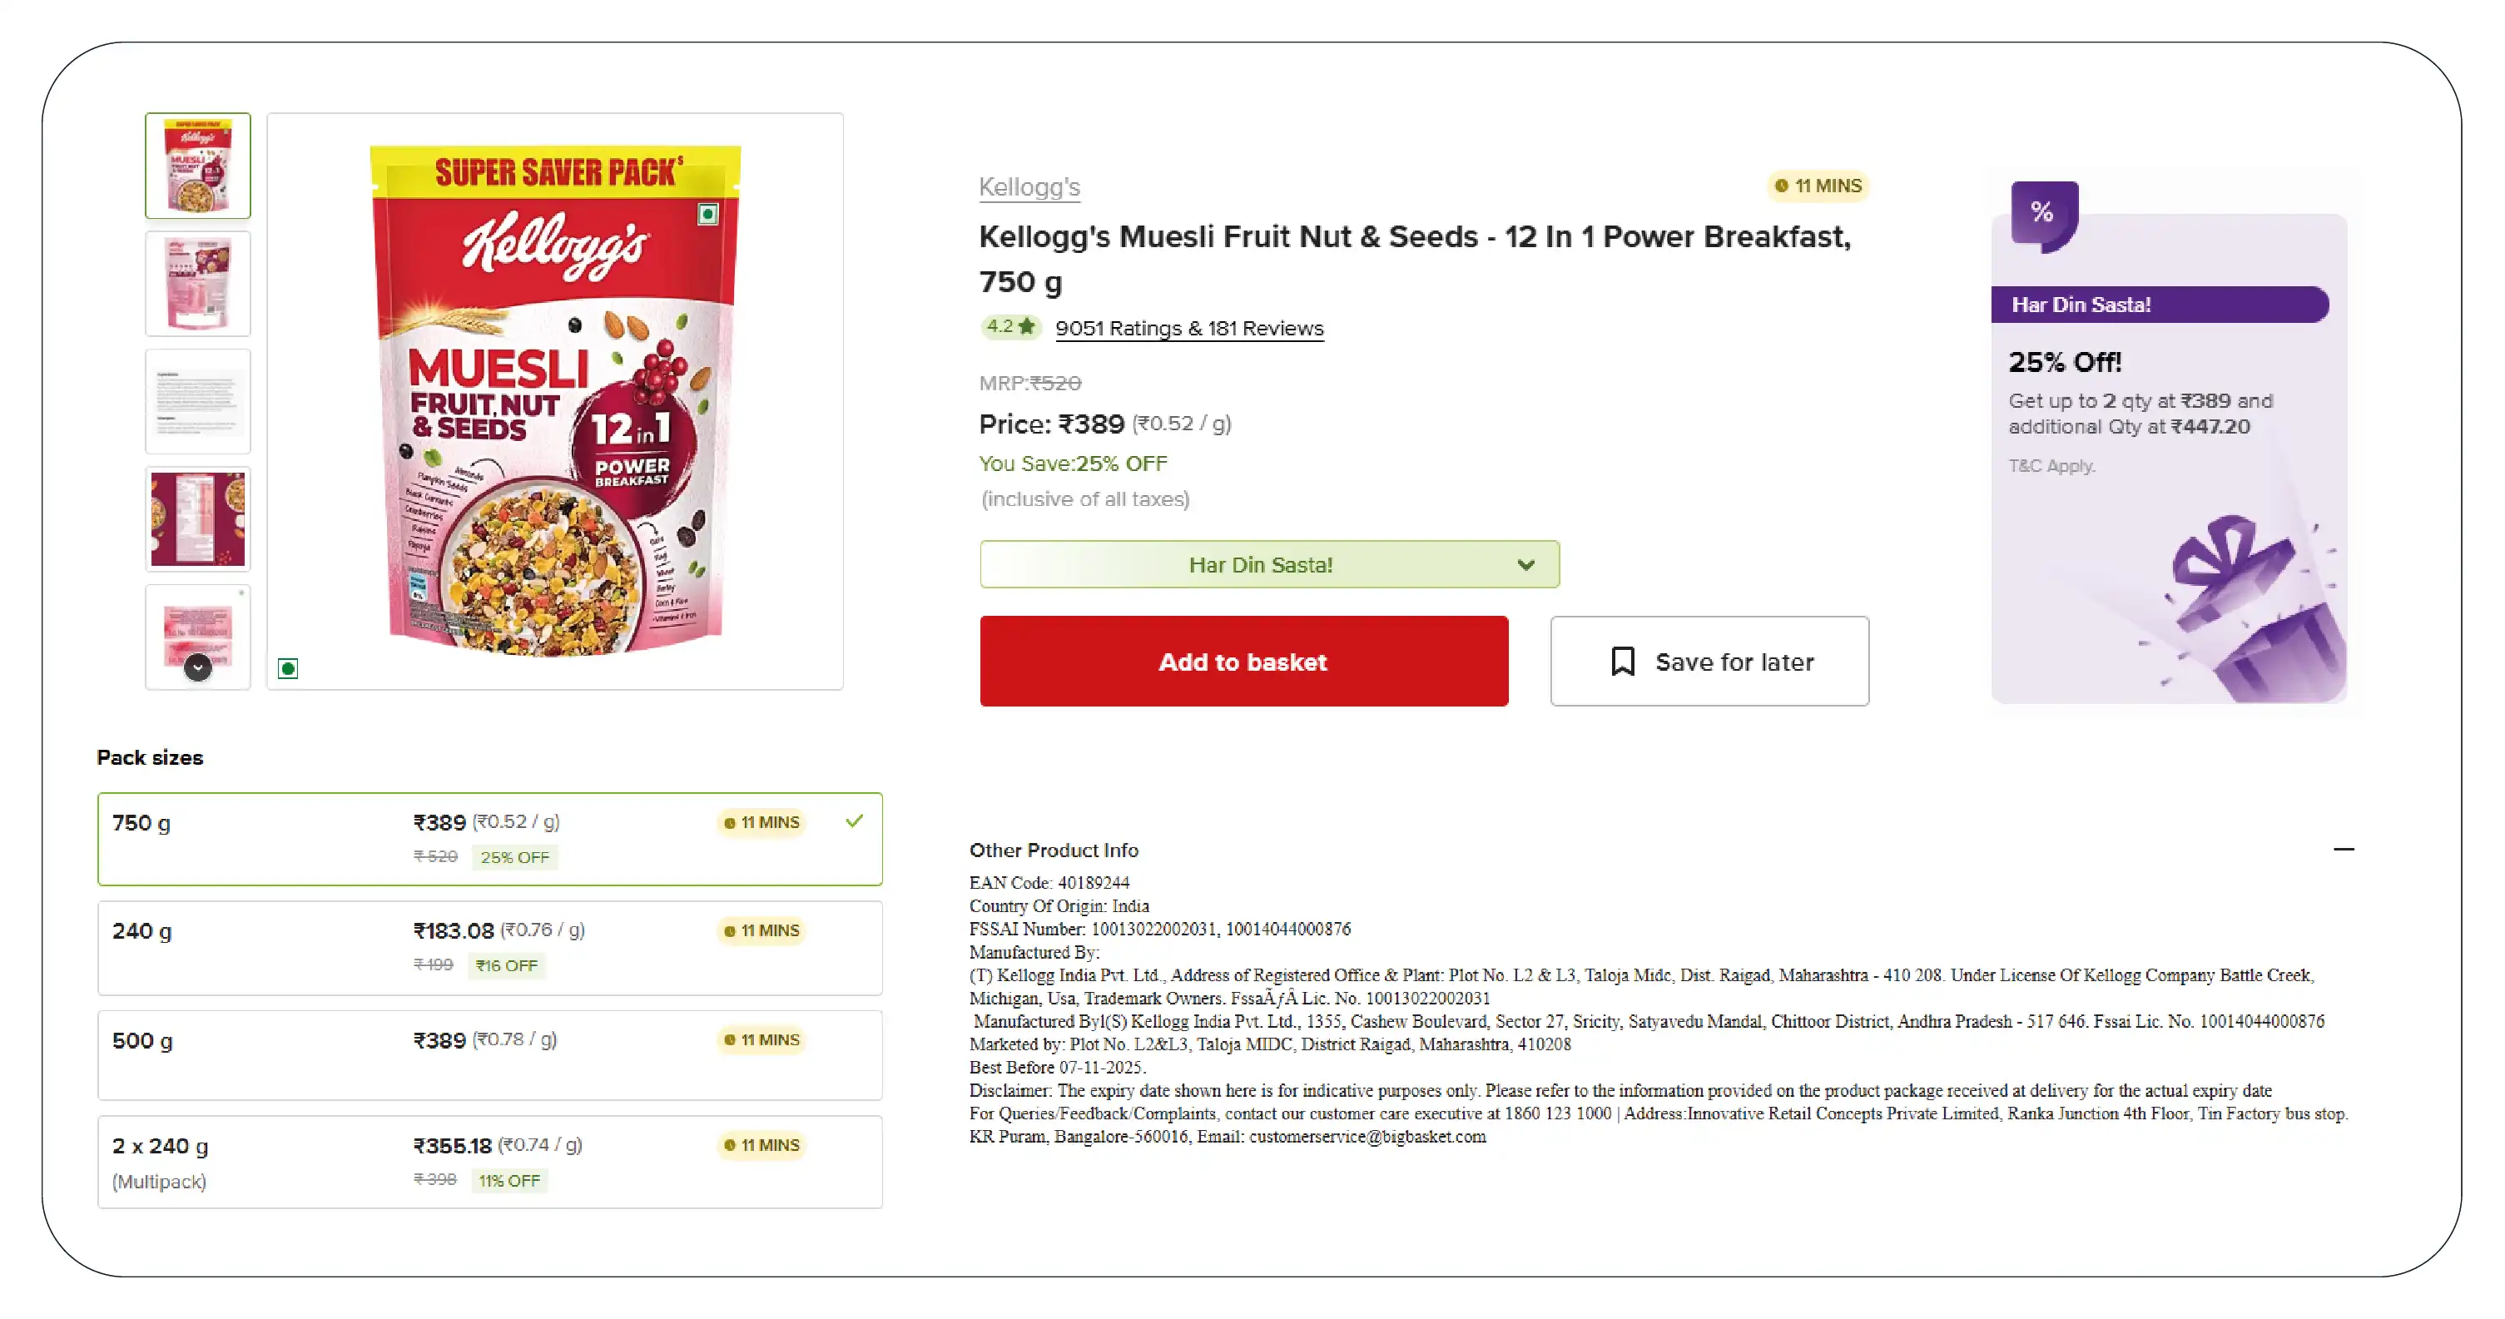Select the second product thumbnail
The width and height of the screenshot is (2505, 1319).
pyautogui.click(x=198, y=284)
